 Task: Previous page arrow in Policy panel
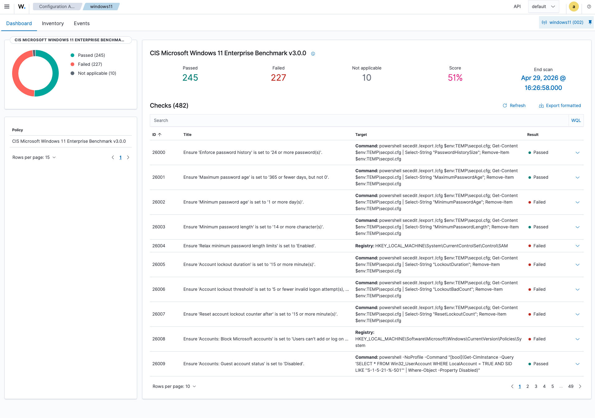click(113, 157)
